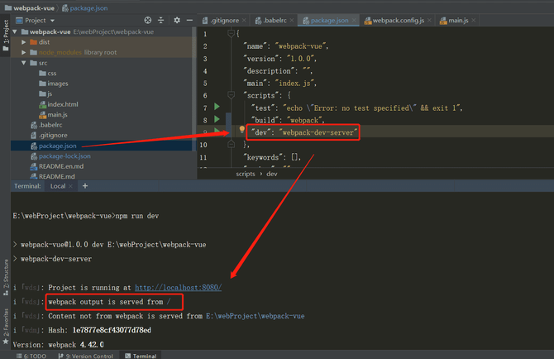Click webpack-vue in the navigation bar
The image size is (554, 359).
pyautogui.click(x=30, y=8)
